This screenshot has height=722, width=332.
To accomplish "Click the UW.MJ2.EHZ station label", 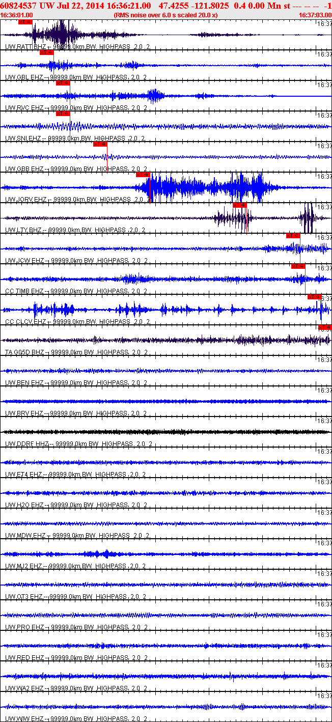I will point(76,566).
